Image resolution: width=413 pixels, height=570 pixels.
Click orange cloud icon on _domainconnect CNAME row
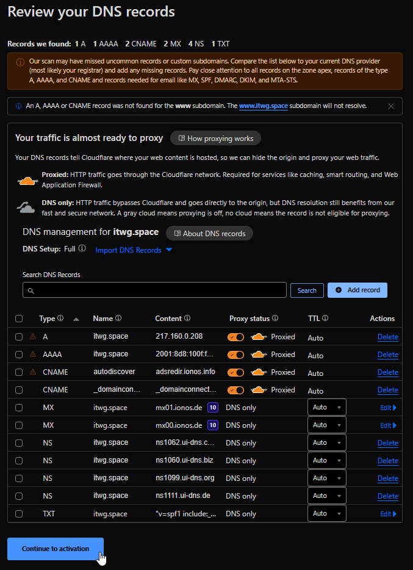(259, 390)
